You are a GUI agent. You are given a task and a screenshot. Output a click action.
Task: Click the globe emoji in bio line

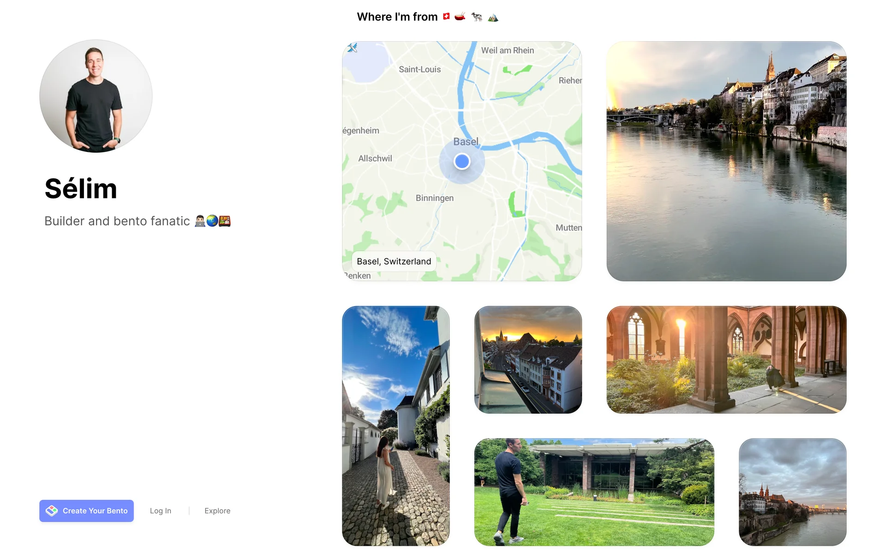point(212,221)
